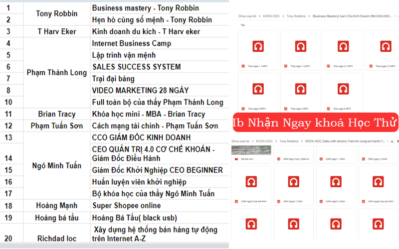Open audio icon of Tony ngay 1.1.MP3

[x=258, y=46]
